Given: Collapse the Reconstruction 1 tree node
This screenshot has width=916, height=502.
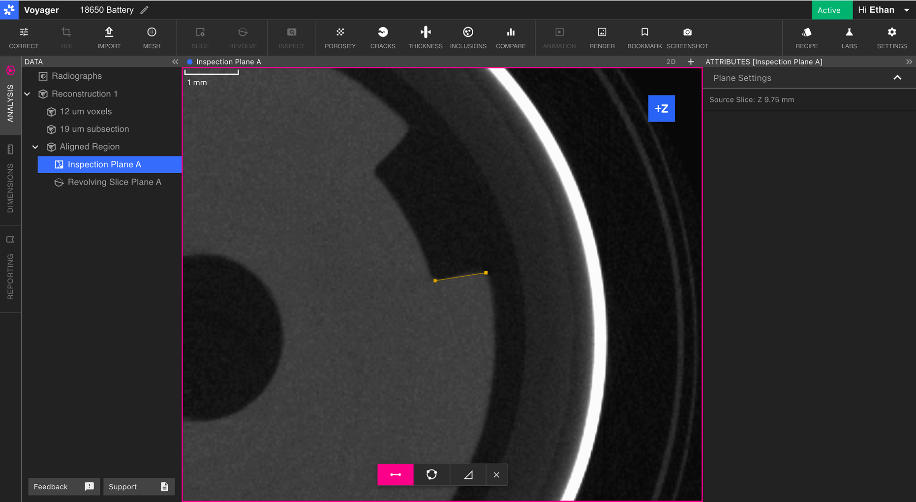Looking at the screenshot, I should pyautogui.click(x=28, y=94).
